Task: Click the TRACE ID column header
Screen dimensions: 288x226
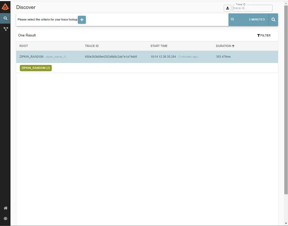Action: pyautogui.click(x=92, y=46)
